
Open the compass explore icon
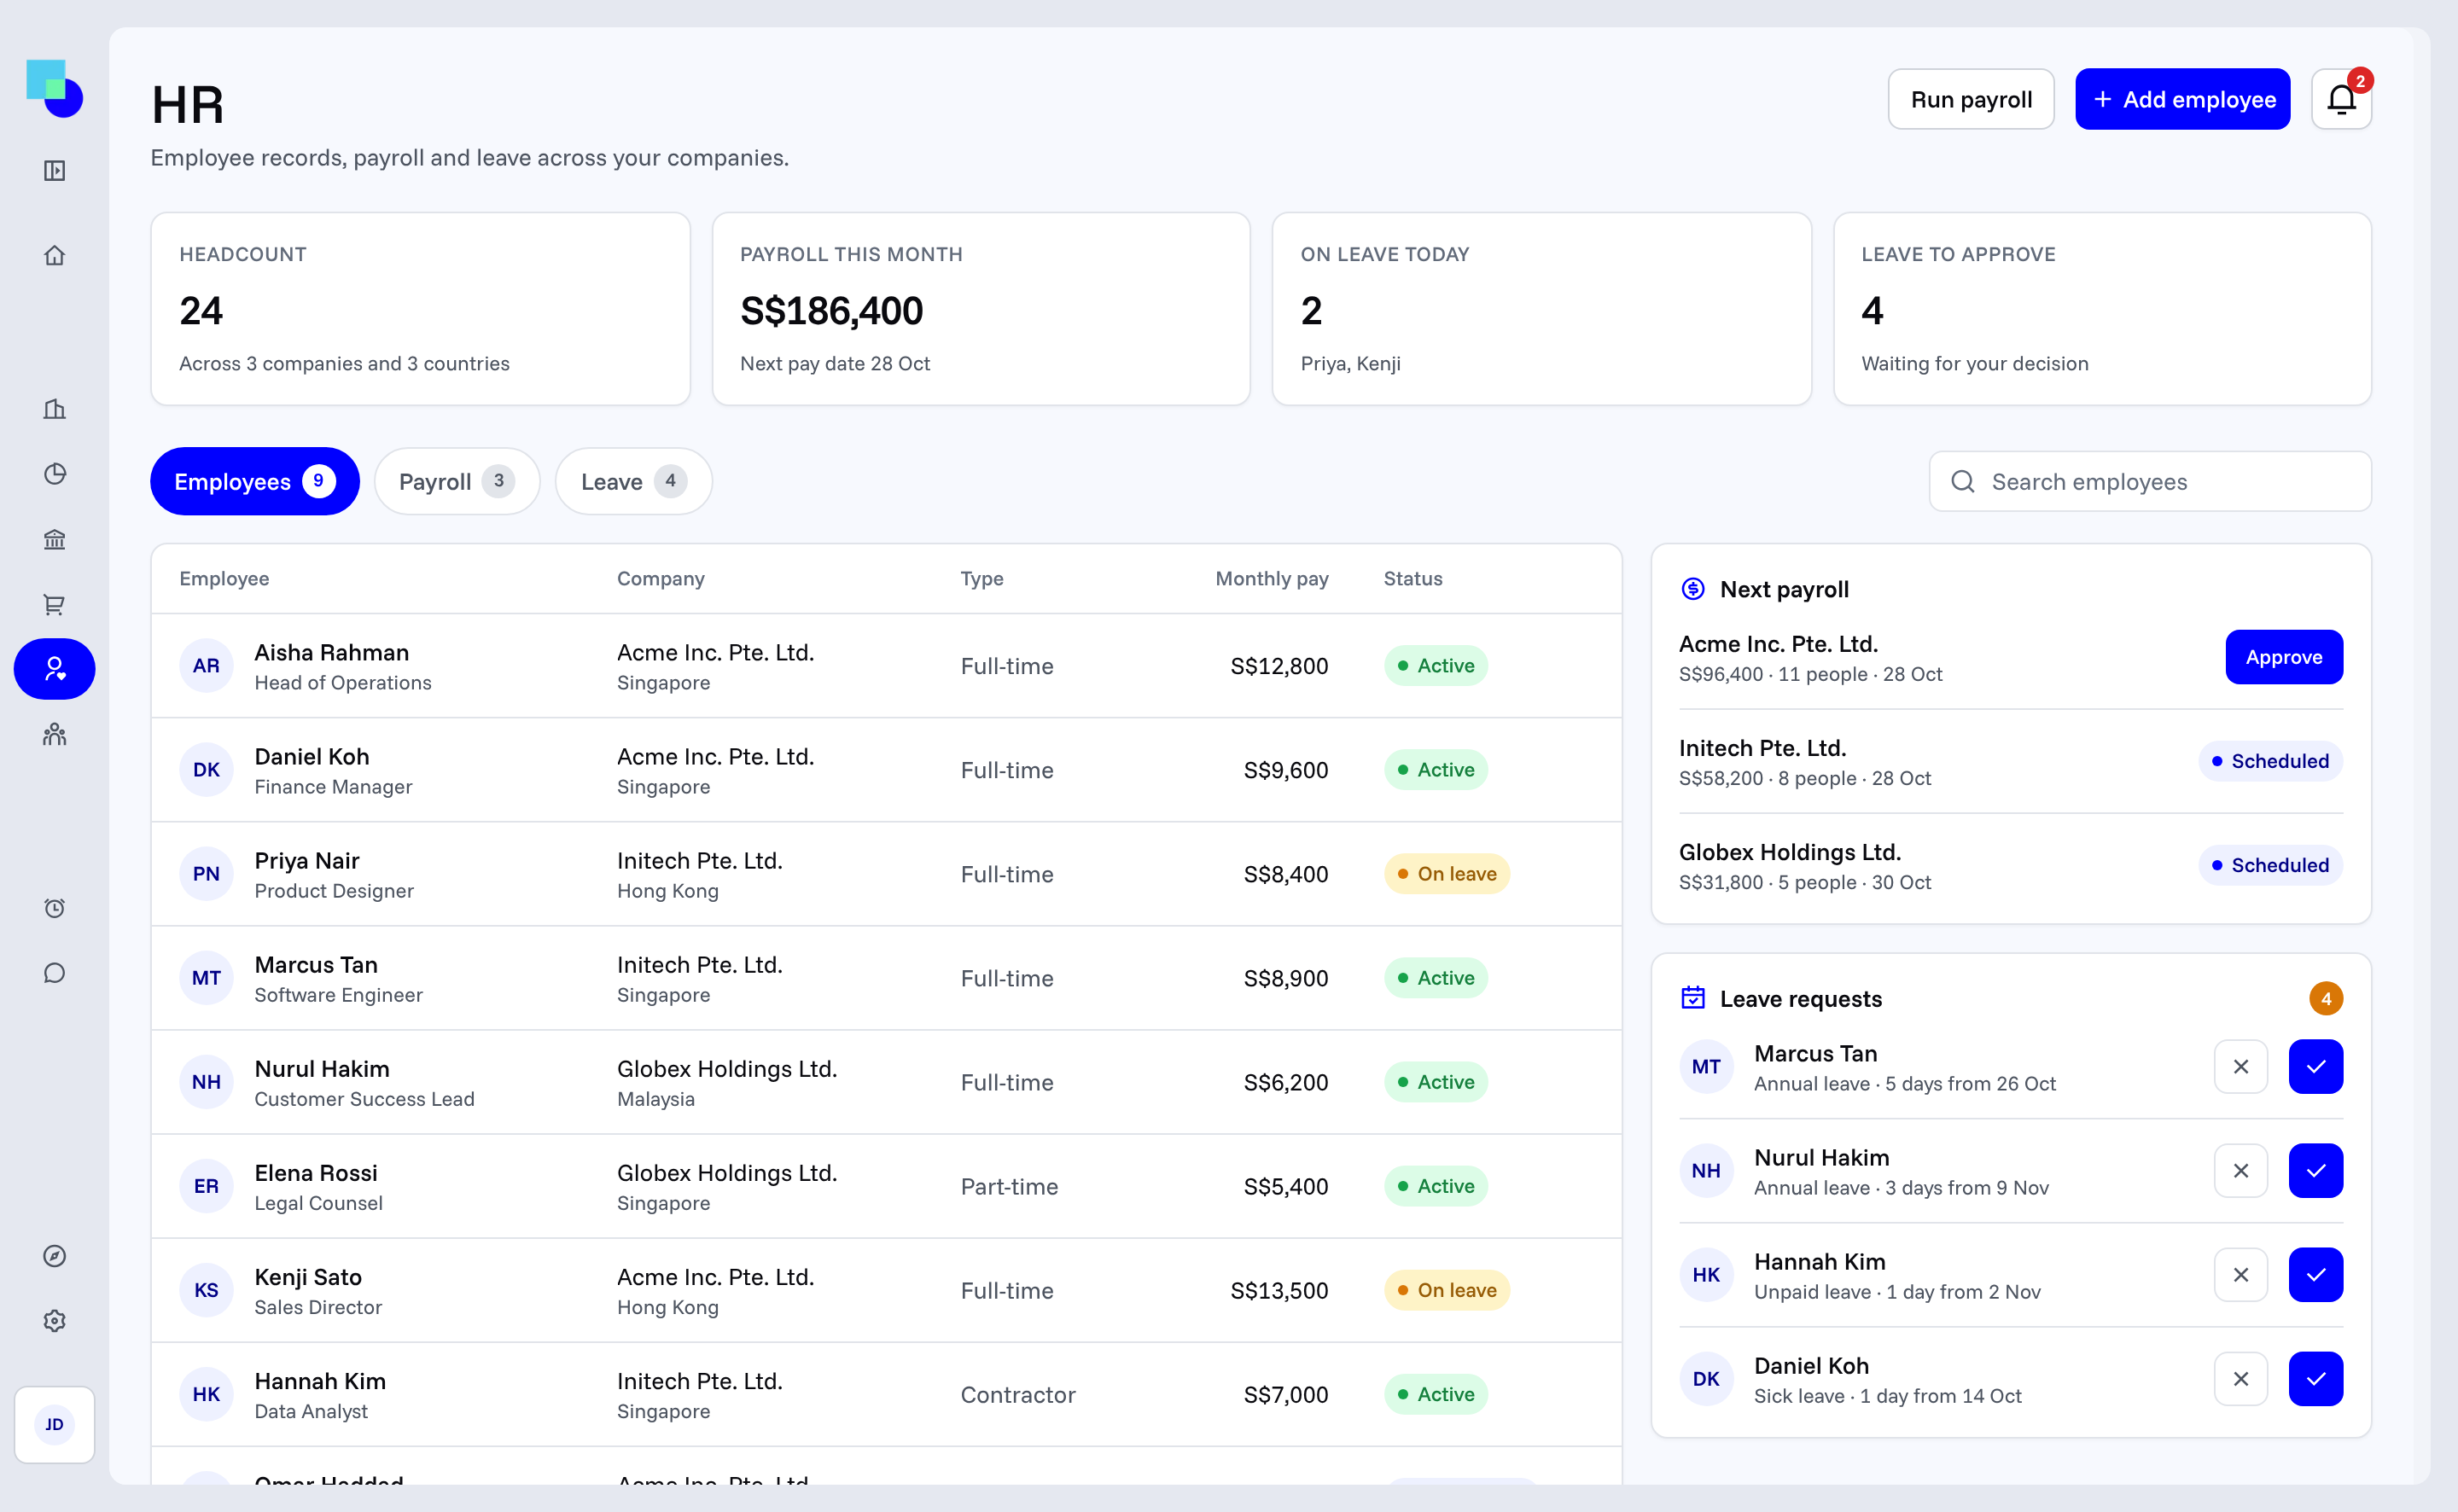click(x=54, y=1256)
